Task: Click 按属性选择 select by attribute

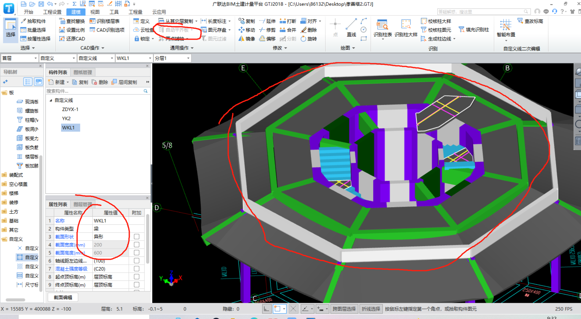Action: pos(35,38)
